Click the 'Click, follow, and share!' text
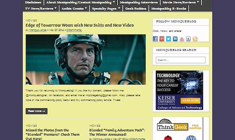Screen dimensions: 235x140 tap(167, 31)
